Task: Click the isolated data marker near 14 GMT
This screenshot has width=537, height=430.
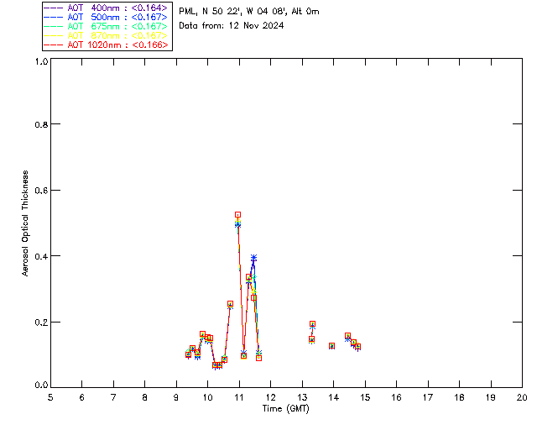Action: (331, 346)
